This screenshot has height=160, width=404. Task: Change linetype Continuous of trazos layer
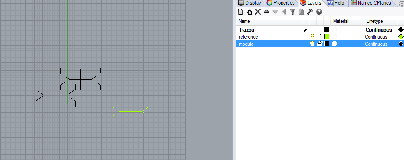[x=379, y=30]
